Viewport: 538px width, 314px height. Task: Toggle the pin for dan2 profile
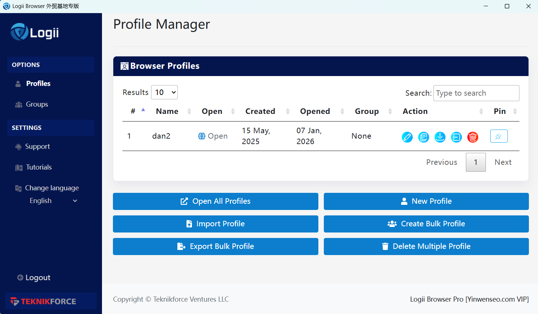(x=499, y=136)
